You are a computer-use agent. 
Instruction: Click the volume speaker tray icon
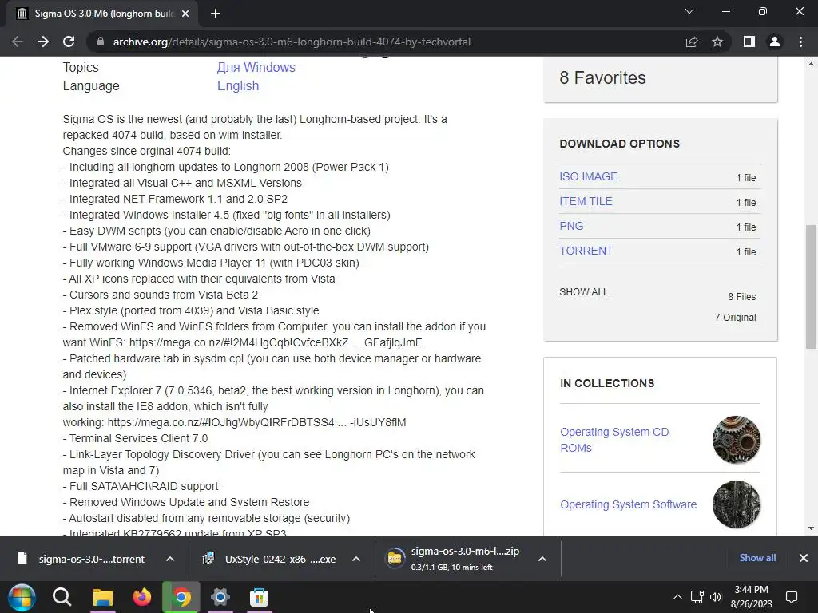click(716, 597)
